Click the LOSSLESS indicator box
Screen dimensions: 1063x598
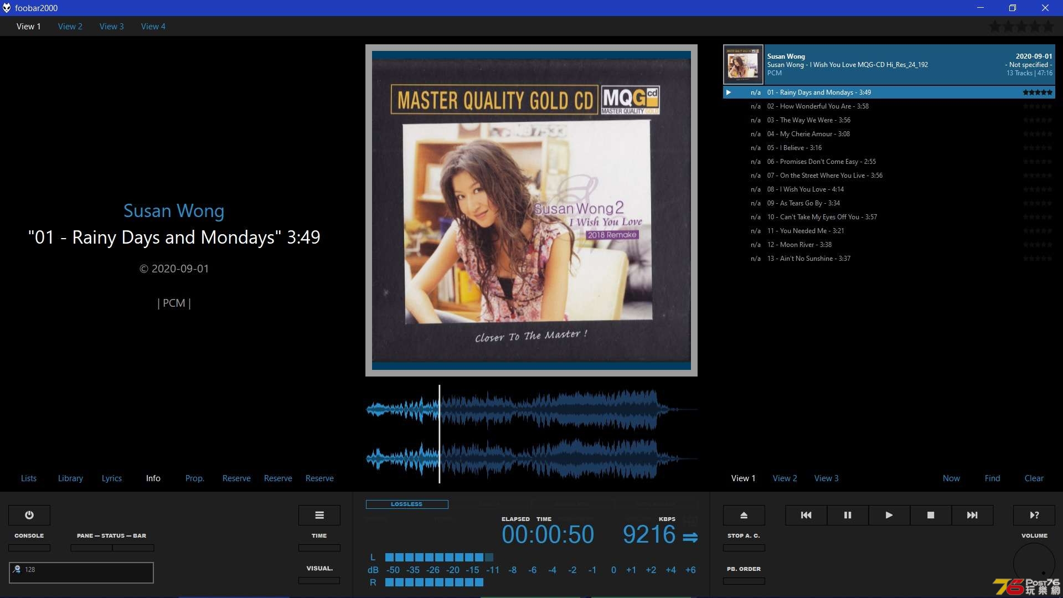(407, 504)
